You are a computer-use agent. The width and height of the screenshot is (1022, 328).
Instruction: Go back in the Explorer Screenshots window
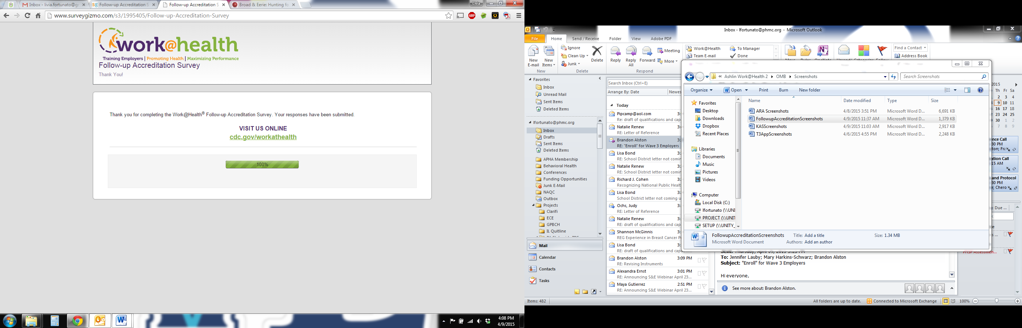click(x=689, y=77)
